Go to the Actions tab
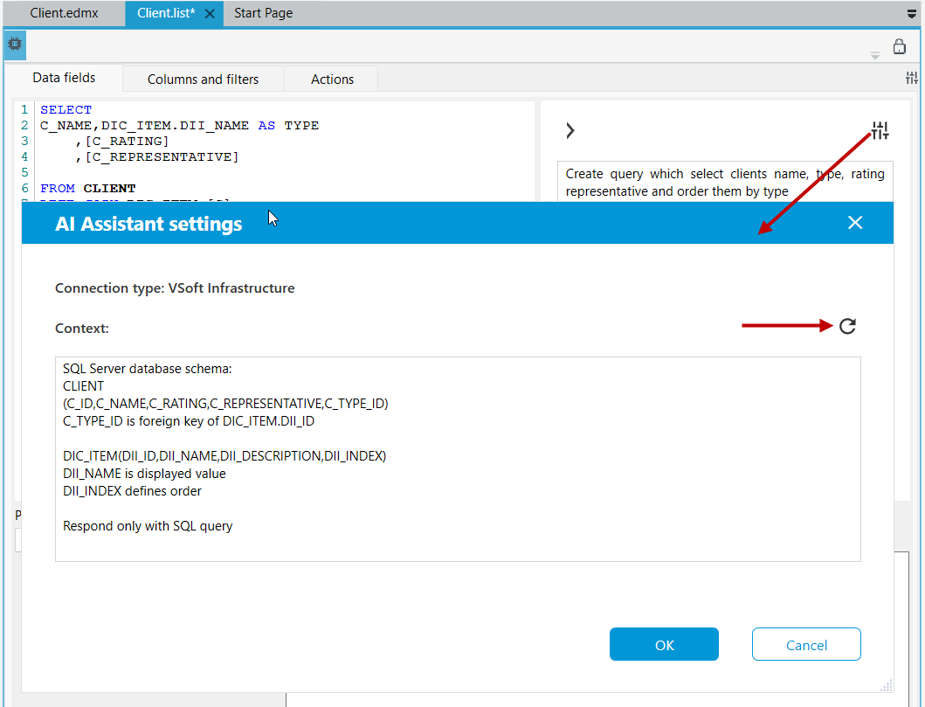Screen dimensions: 925x707 (332, 79)
